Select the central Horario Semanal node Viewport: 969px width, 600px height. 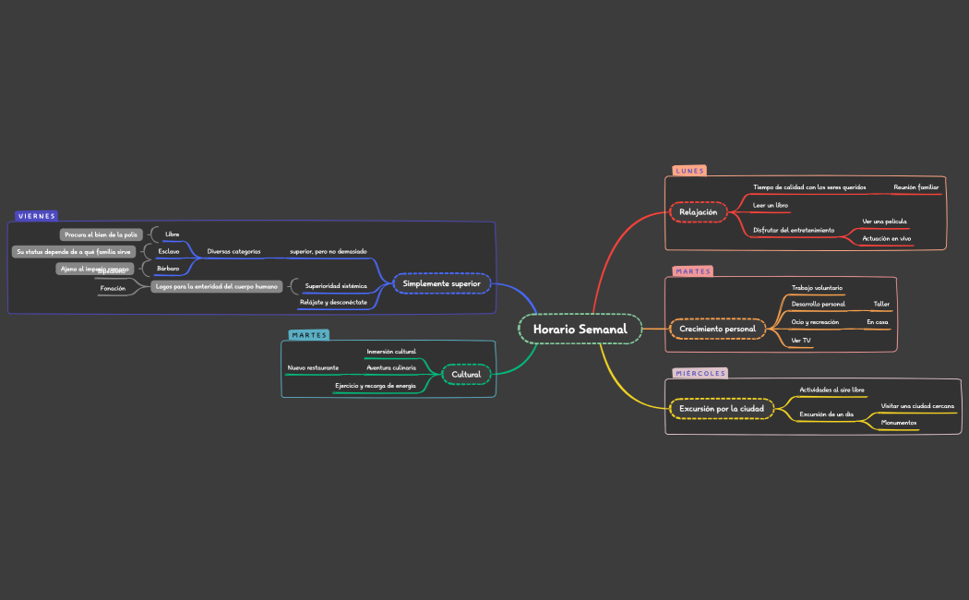pos(580,330)
